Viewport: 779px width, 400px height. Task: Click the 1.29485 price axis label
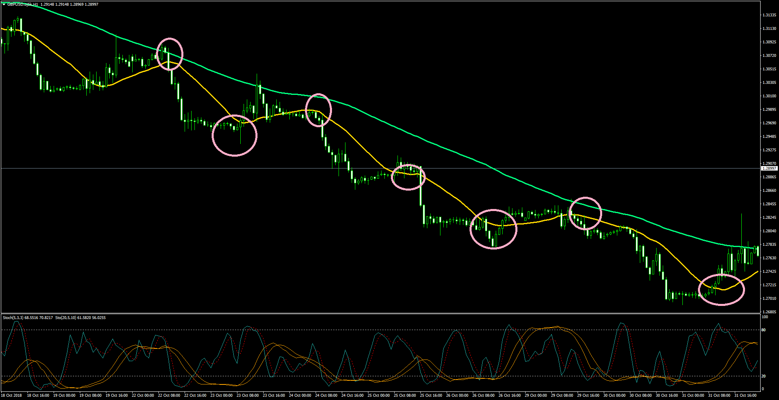click(x=769, y=137)
